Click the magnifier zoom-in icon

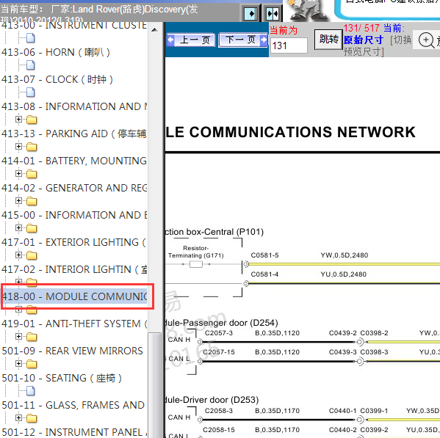(x=426, y=40)
